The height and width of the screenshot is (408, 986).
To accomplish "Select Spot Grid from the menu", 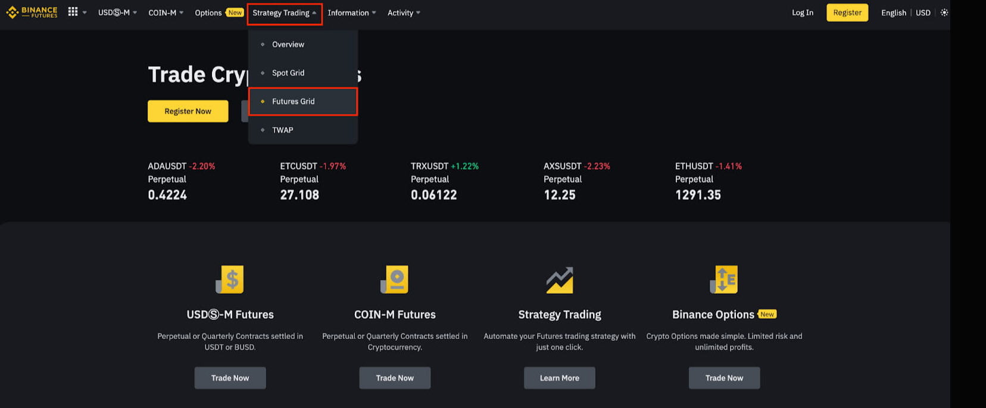I will pos(302,73).
